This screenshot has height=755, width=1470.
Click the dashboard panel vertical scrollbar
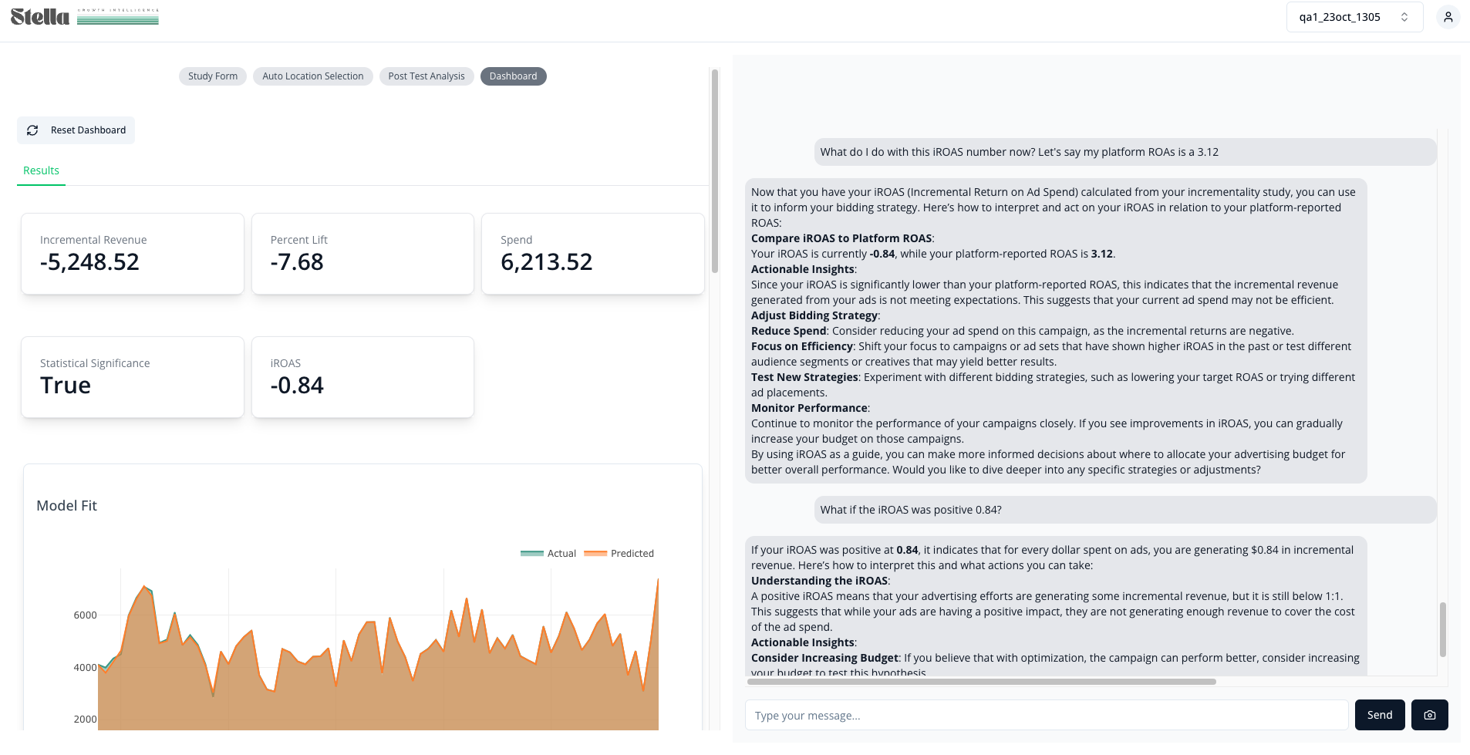pyautogui.click(x=715, y=170)
